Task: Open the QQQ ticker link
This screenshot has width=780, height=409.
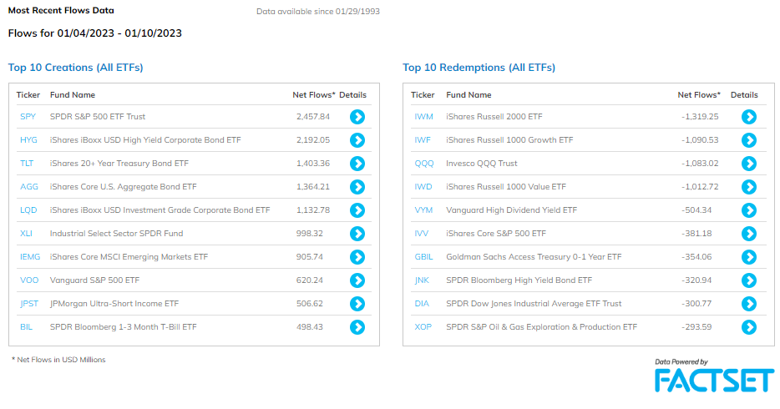Action: pos(424,164)
